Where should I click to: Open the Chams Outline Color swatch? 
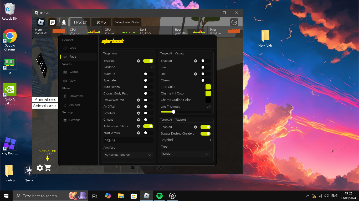click(x=208, y=100)
